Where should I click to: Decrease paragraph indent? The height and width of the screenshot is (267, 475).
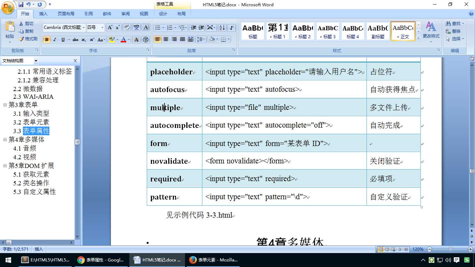click(x=193, y=27)
